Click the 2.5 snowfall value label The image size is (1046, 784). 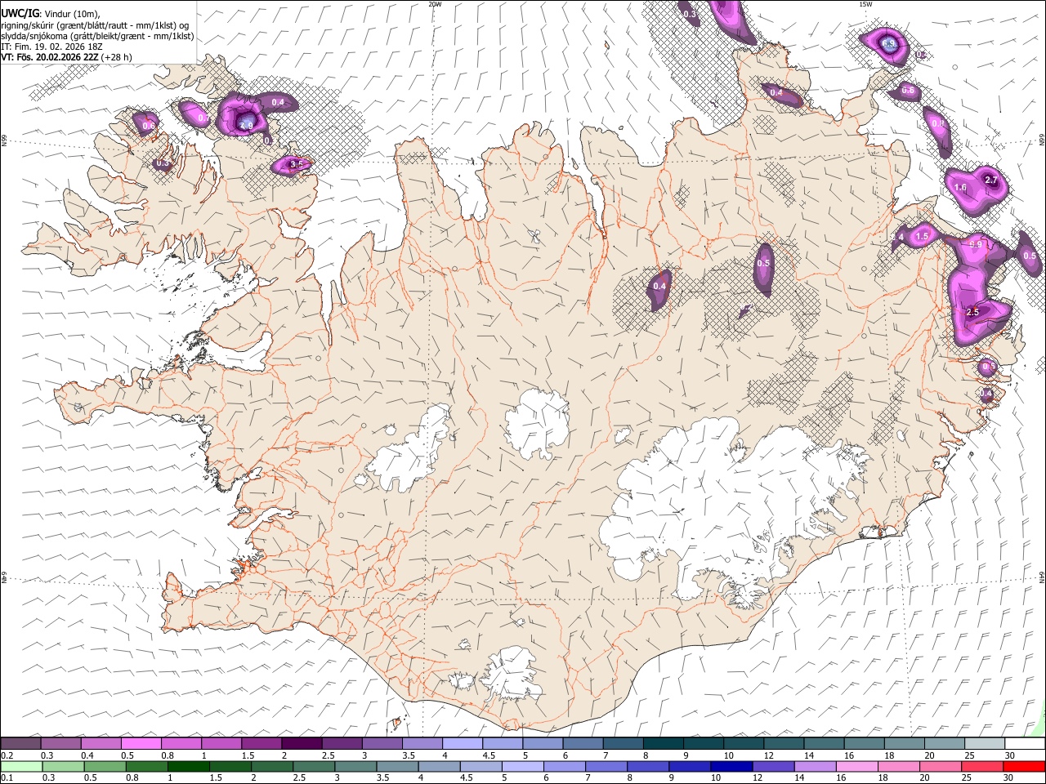coord(972,312)
